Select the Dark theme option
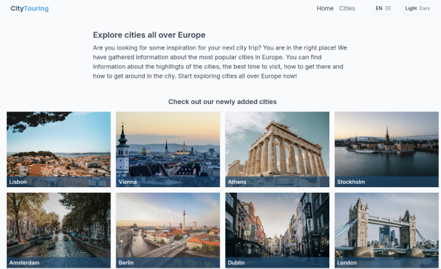The height and width of the screenshot is (269, 441). 424,8
